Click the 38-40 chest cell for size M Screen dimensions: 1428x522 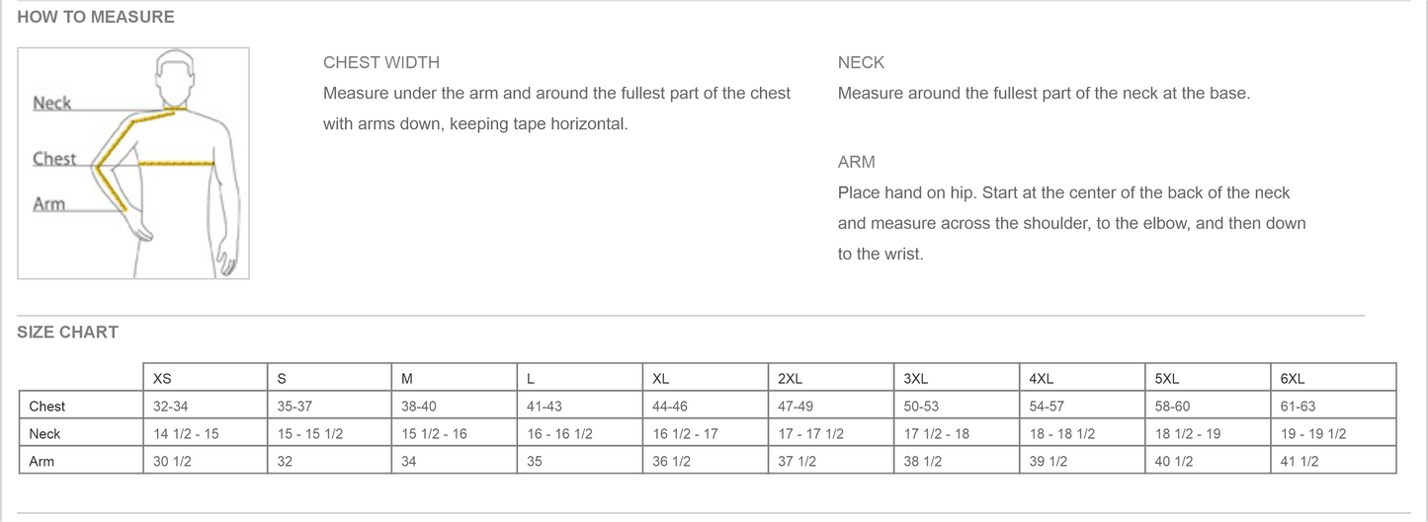[420, 406]
